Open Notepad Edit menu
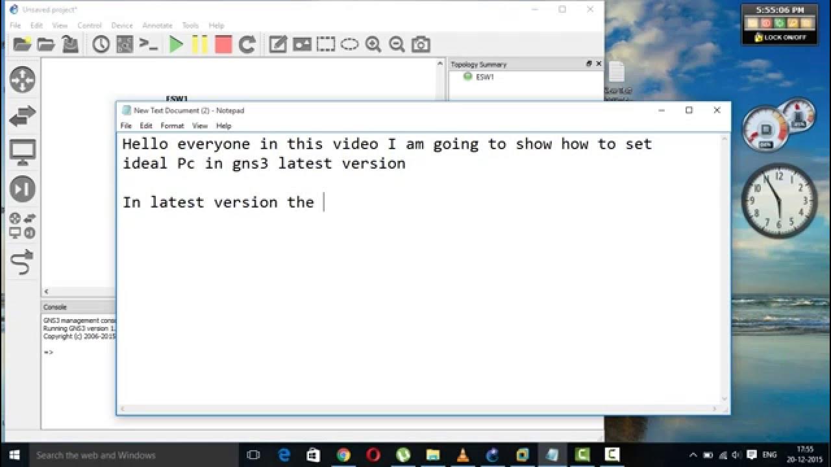This screenshot has height=467, width=831. point(146,126)
